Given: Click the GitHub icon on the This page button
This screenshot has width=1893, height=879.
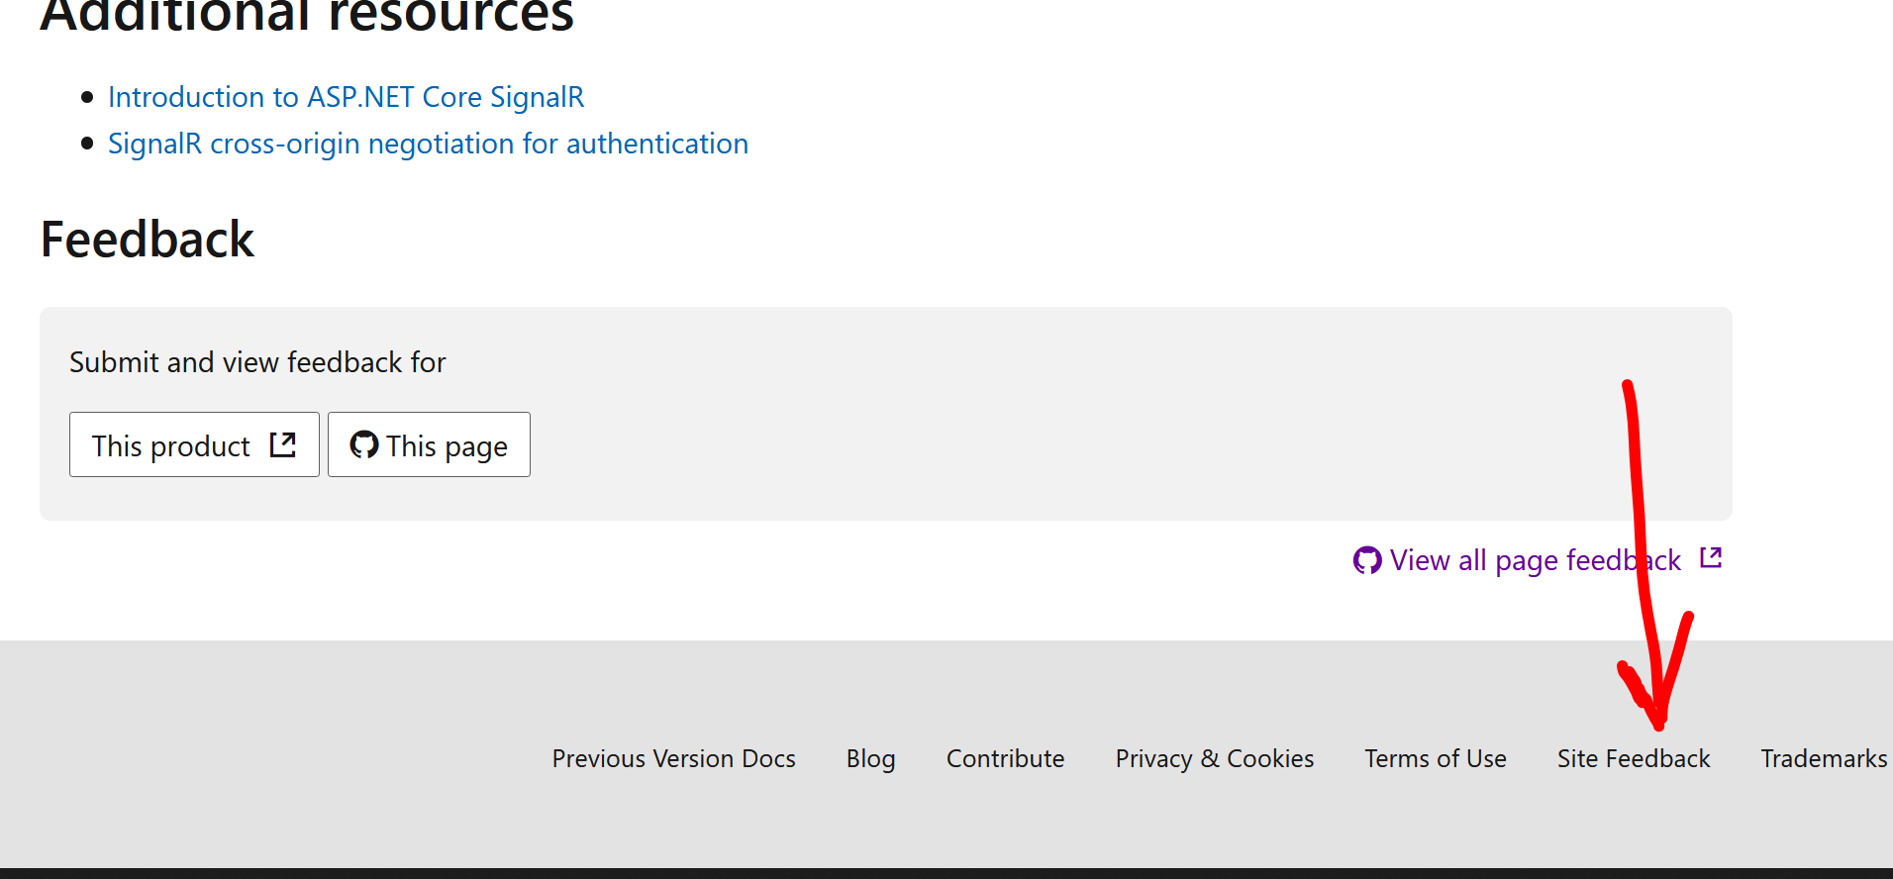Looking at the screenshot, I should [364, 444].
